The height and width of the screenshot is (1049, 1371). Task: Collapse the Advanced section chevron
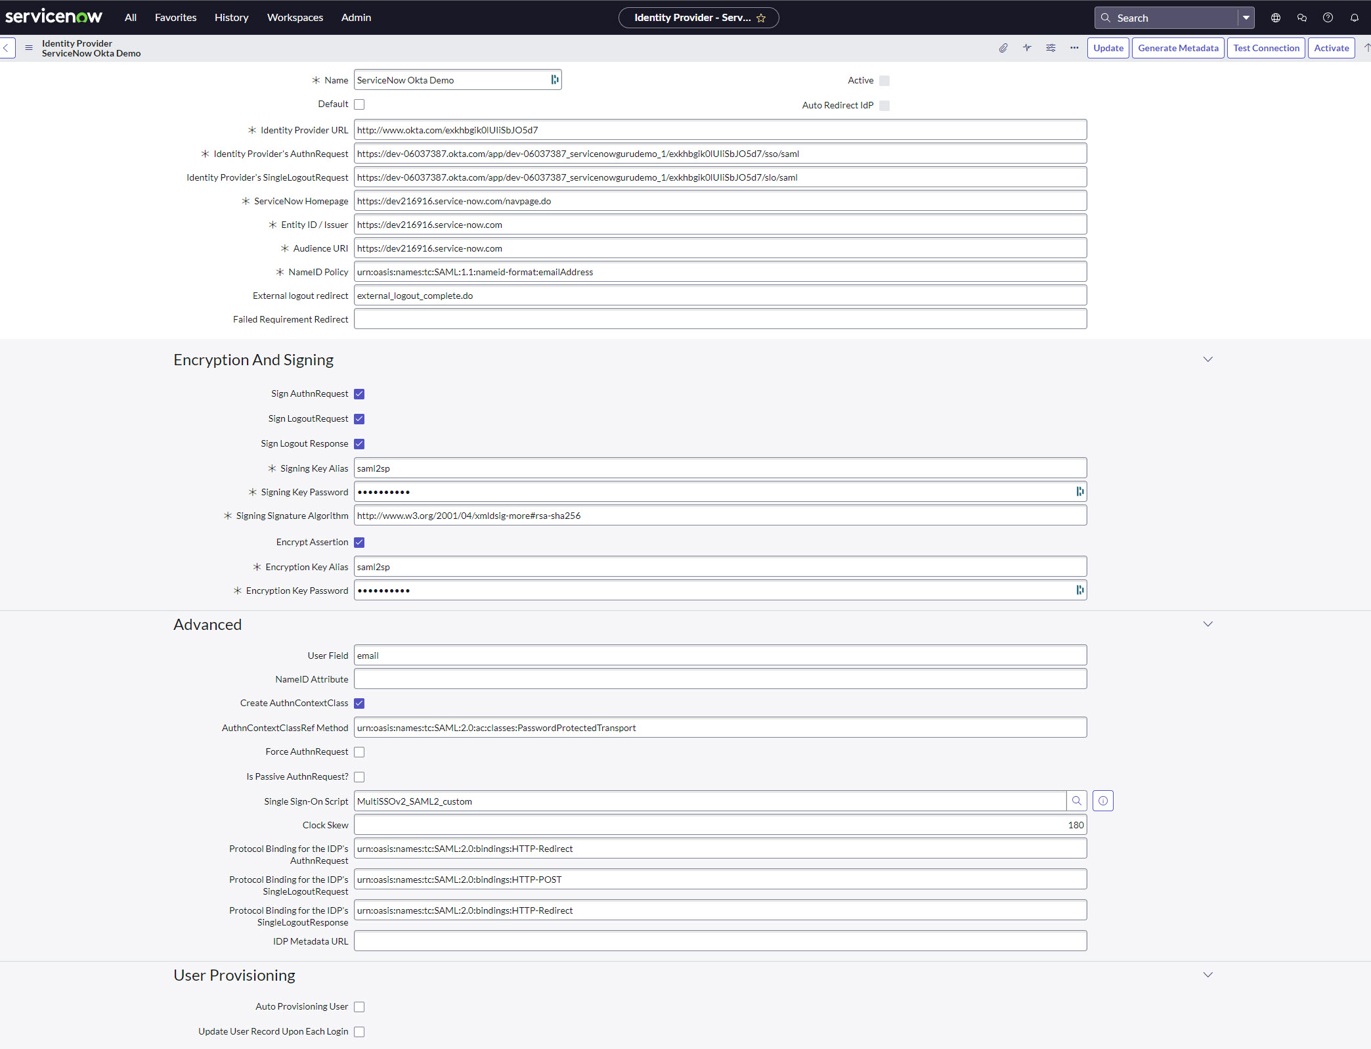coord(1208,624)
